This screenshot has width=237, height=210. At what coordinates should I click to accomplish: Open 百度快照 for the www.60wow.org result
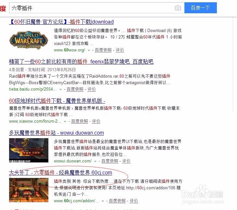(103, 50)
